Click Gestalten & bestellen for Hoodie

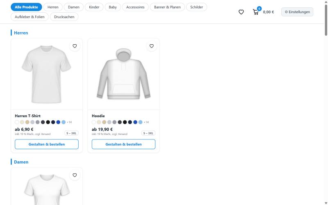coord(123,144)
